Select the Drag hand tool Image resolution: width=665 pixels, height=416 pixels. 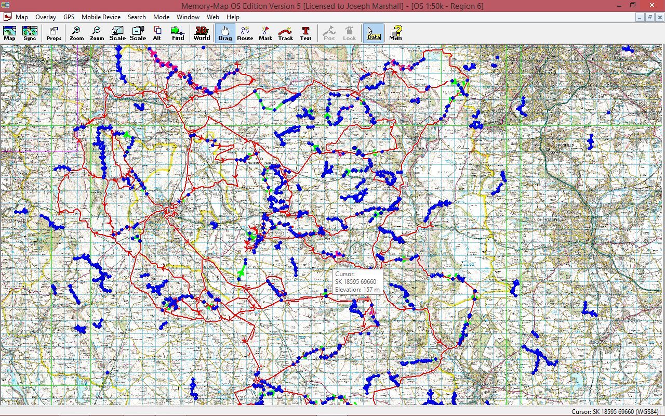(x=225, y=33)
